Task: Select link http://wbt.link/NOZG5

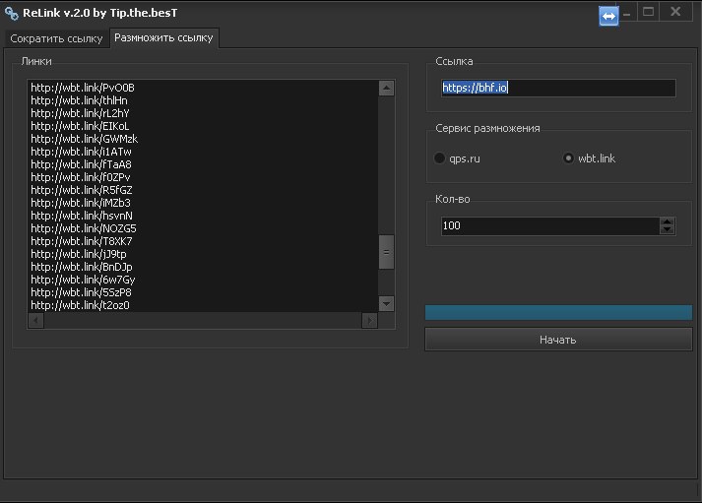Action: coord(84,228)
